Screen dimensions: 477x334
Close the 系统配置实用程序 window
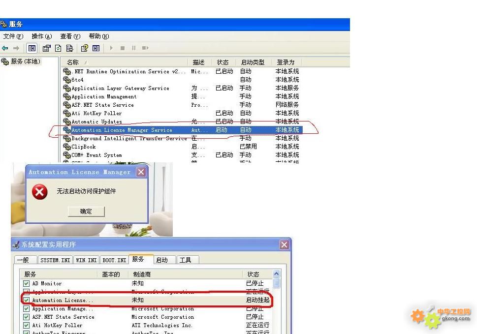(x=284, y=244)
